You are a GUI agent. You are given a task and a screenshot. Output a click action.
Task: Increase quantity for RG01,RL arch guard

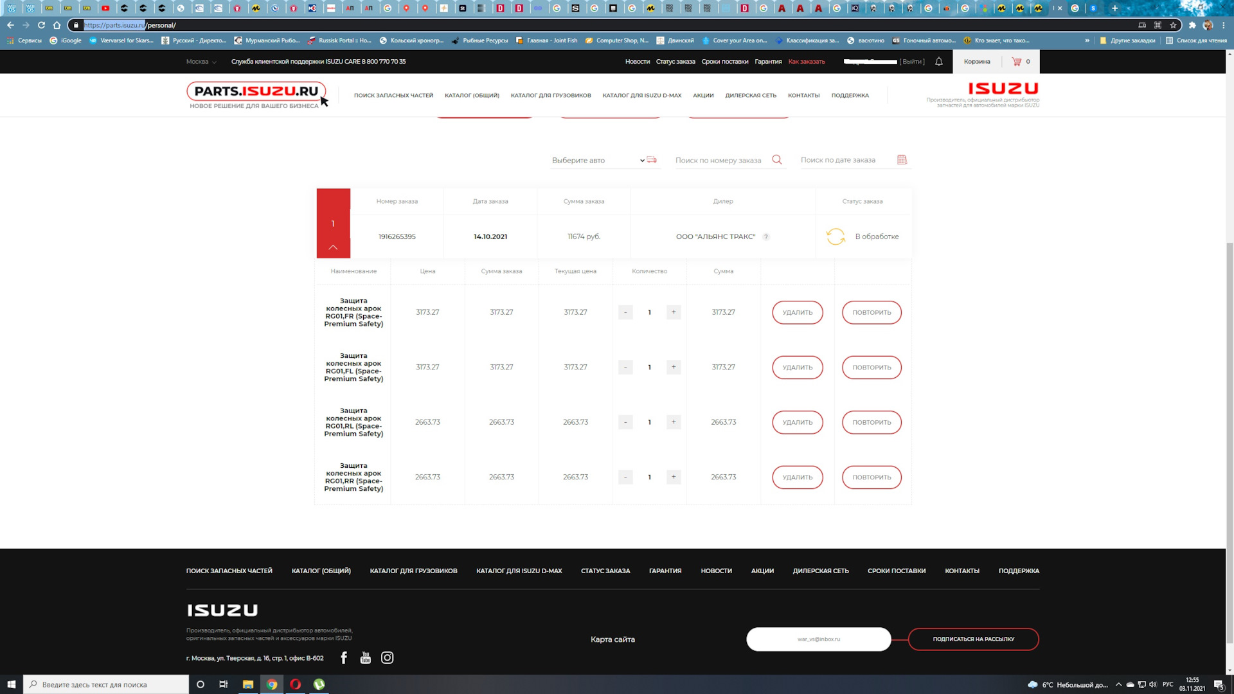674,422
